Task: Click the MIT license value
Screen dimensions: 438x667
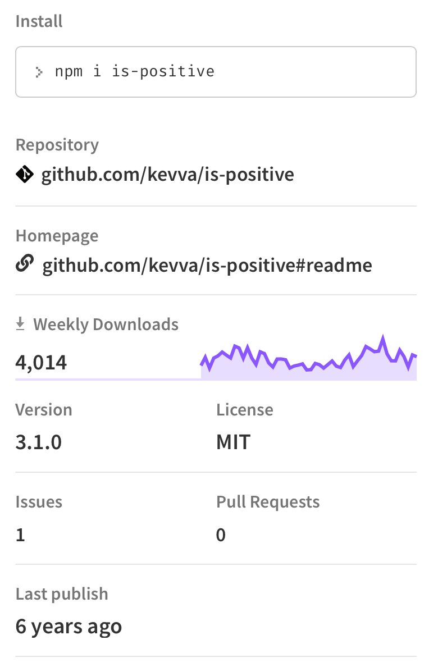Action: [x=233, y=443]
